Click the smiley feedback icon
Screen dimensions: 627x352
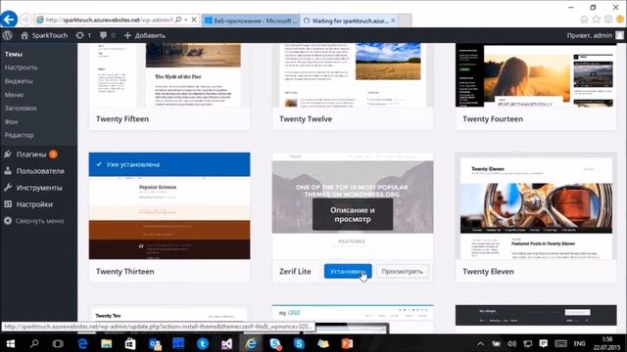(620, 20)
